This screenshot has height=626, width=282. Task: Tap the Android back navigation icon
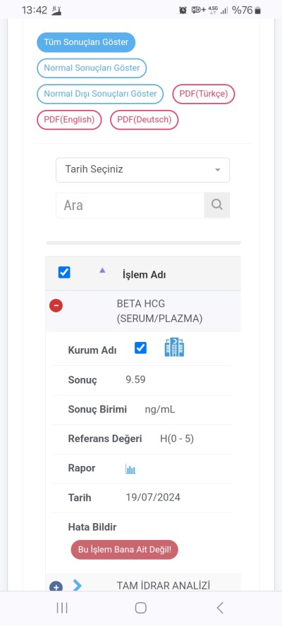[x=220, y=608]
